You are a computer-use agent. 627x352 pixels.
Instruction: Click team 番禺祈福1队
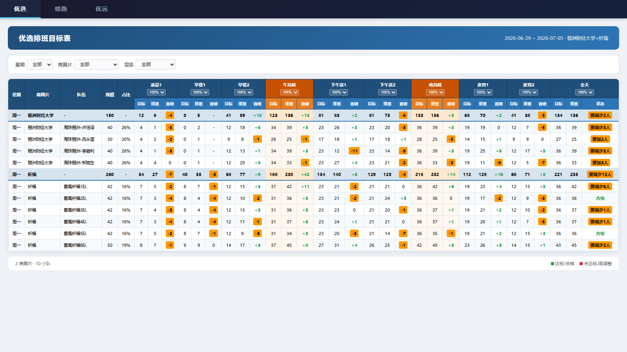(x=75, y=187)
